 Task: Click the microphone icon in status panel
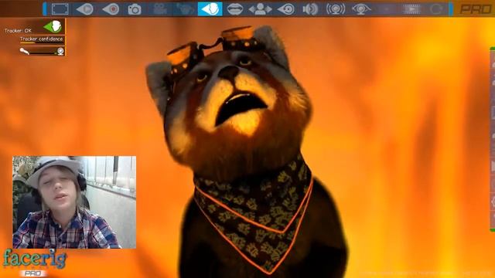(x=24, y=51)
